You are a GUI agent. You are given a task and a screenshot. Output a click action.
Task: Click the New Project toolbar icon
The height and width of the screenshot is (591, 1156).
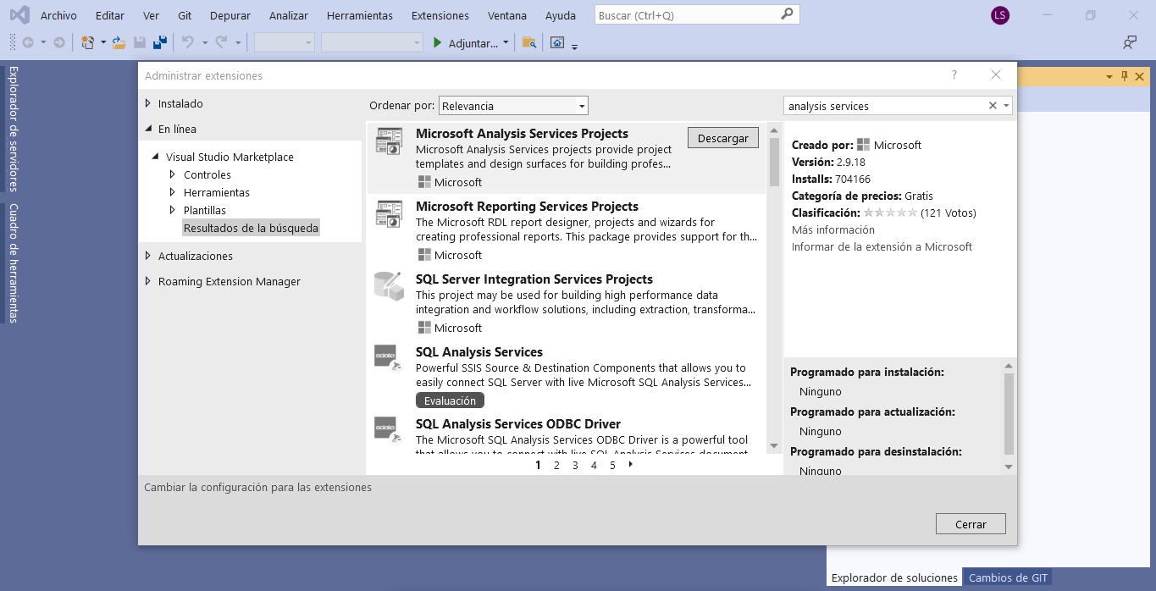[87, 42]
